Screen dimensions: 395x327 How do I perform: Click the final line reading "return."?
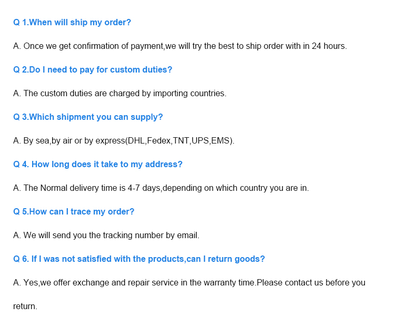pyautogui.click(x=25, y=306)
